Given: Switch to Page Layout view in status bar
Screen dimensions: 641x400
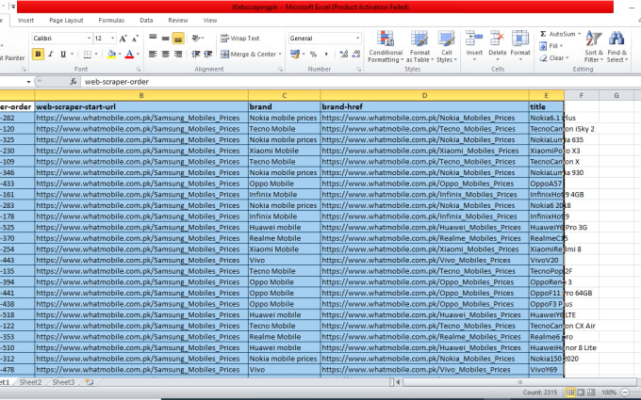Looking at the screenshot, I should pyautogui.click(x=581, y=392).
